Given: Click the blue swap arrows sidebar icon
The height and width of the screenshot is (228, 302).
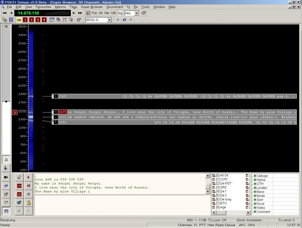Looking at the screenshot, I should click(6, 186).
